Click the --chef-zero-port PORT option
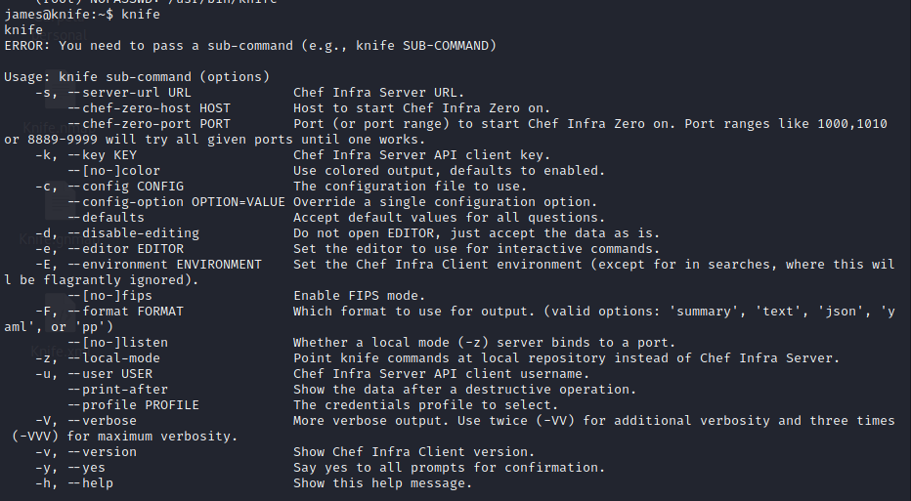Screen dimensions: 911x501 (149, 124)
